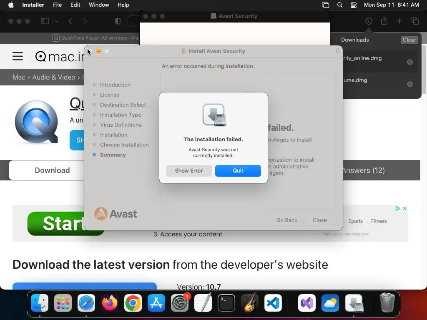427x320 pixels.
Task: Close the ad banner with X
Action: pyautogui.click(x=404, y=208)
